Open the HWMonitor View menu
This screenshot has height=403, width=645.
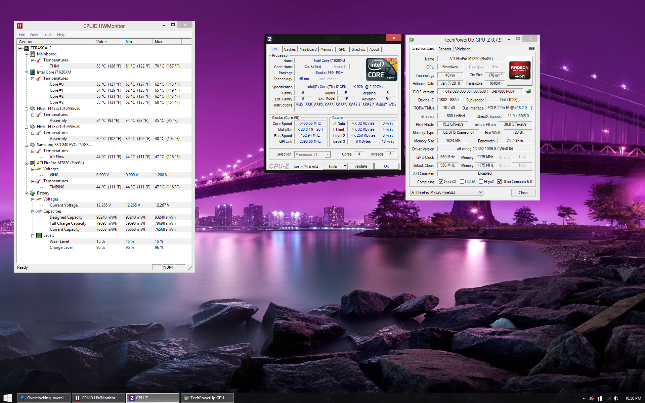click(34, 35)
